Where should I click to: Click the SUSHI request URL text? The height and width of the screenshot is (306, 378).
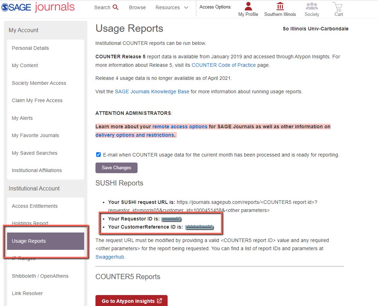pyautogui.click(x=213, y=206)
